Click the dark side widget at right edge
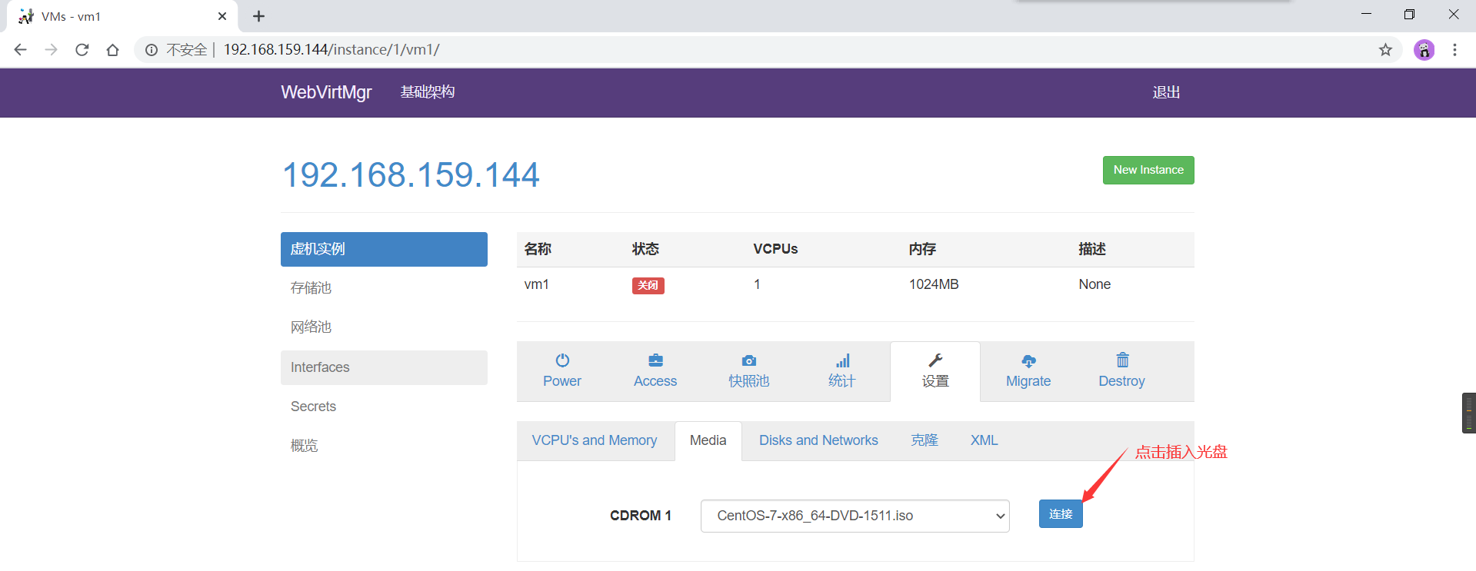 tap(1469, 413)
